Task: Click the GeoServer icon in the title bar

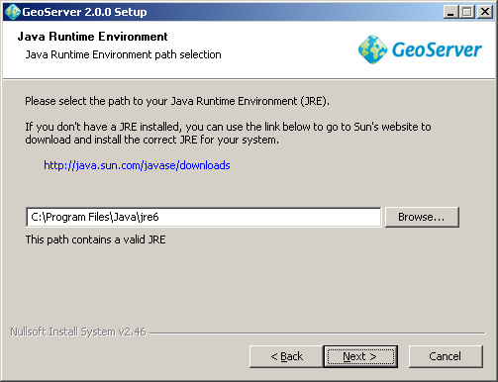Action: click(x=13, y=12)
